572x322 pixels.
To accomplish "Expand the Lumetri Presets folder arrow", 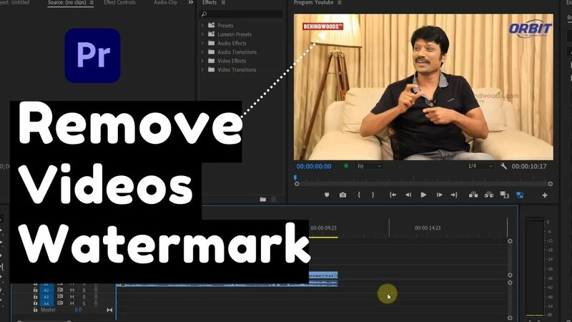I will click(x=202, y=34).
